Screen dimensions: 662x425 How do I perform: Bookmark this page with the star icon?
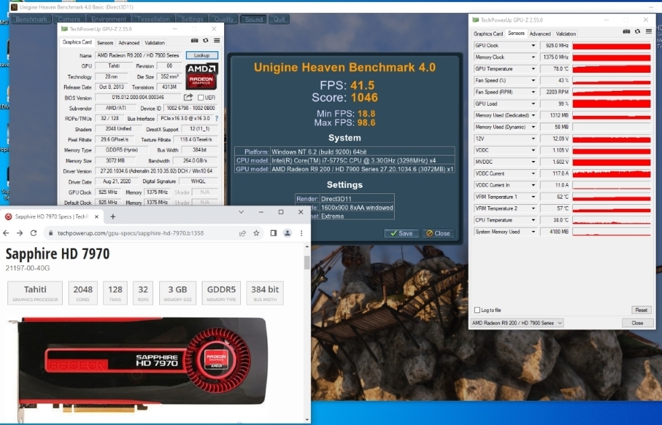coord(256,233)
